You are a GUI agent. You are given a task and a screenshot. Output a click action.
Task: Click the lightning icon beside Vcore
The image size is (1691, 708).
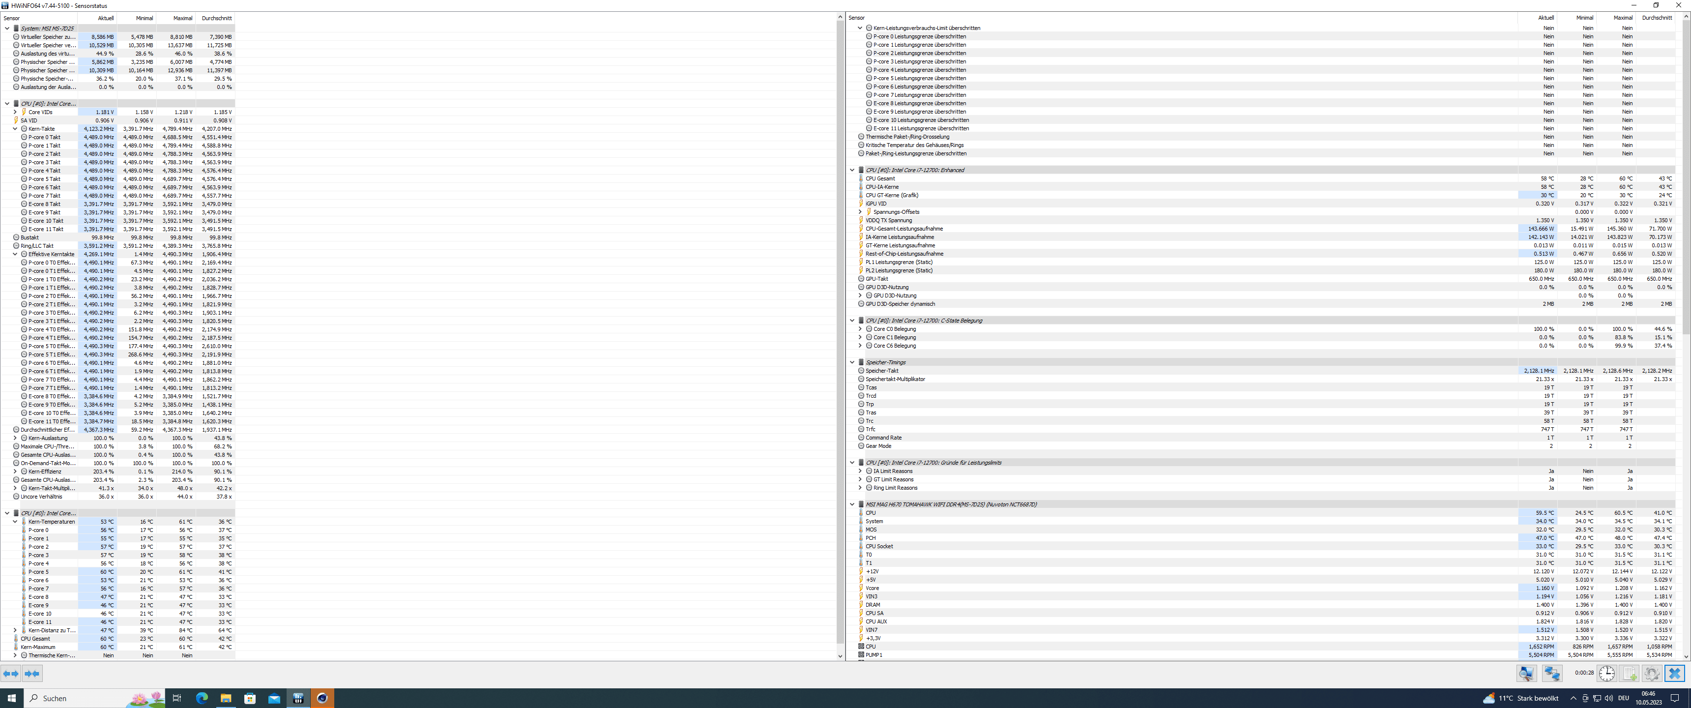(x=861, y=589)
